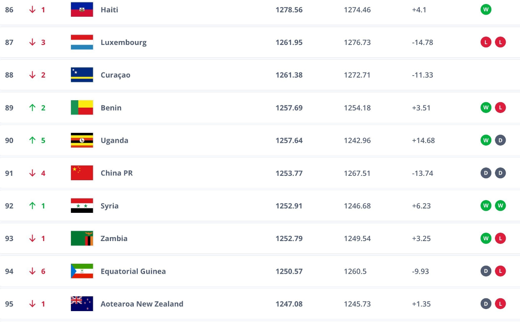Click Uganda's green up arrow rank change

(x=33, y=140)
